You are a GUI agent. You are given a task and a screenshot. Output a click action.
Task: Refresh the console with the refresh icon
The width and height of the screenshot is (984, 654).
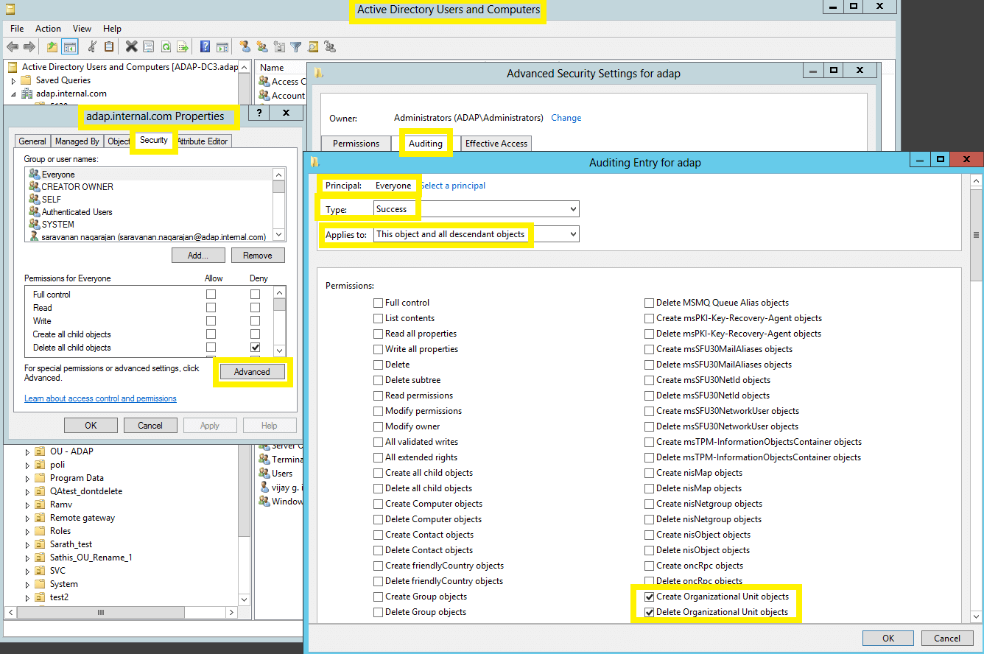(x=166, y=46)
